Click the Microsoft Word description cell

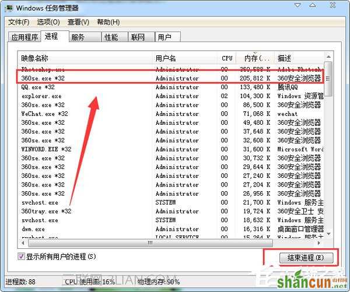(300, 149)
